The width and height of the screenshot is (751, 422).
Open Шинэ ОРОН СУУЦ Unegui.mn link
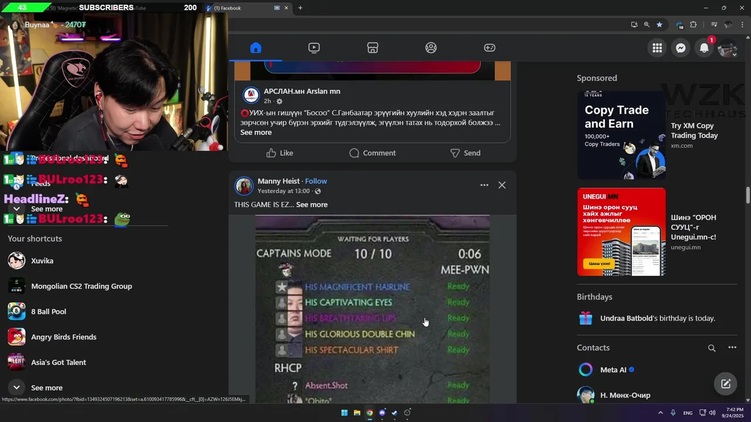(x=694, y=227)
